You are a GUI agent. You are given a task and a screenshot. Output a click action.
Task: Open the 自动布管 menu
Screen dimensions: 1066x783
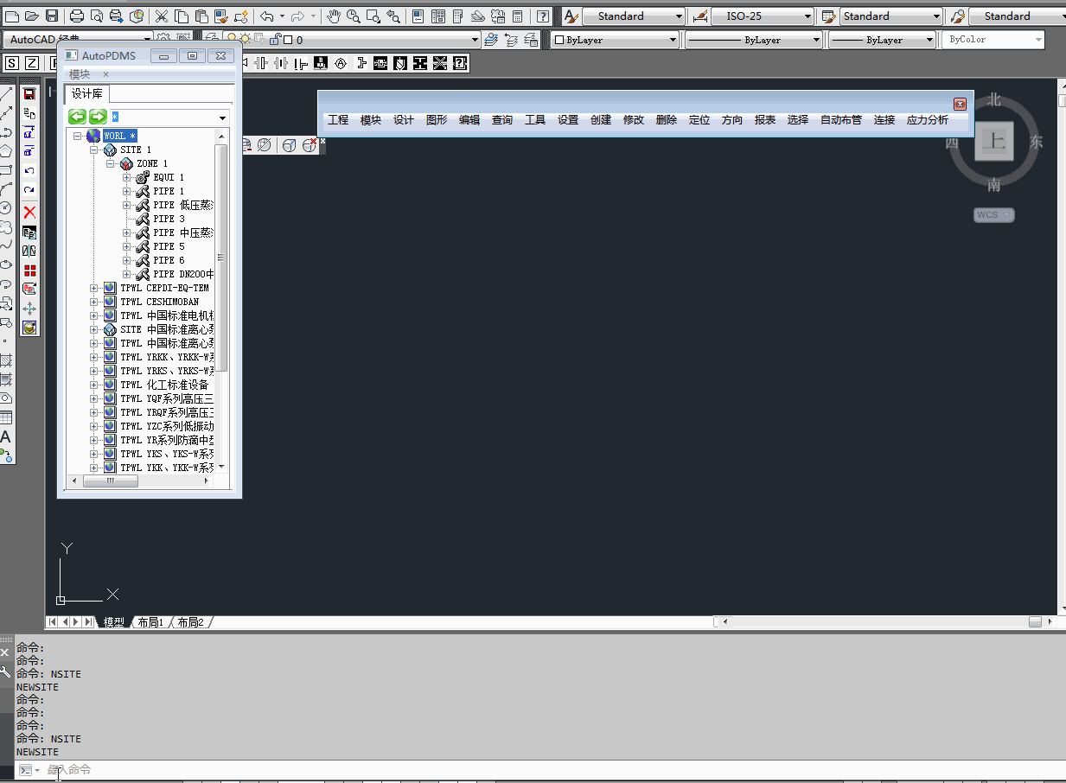pos(840,120)
